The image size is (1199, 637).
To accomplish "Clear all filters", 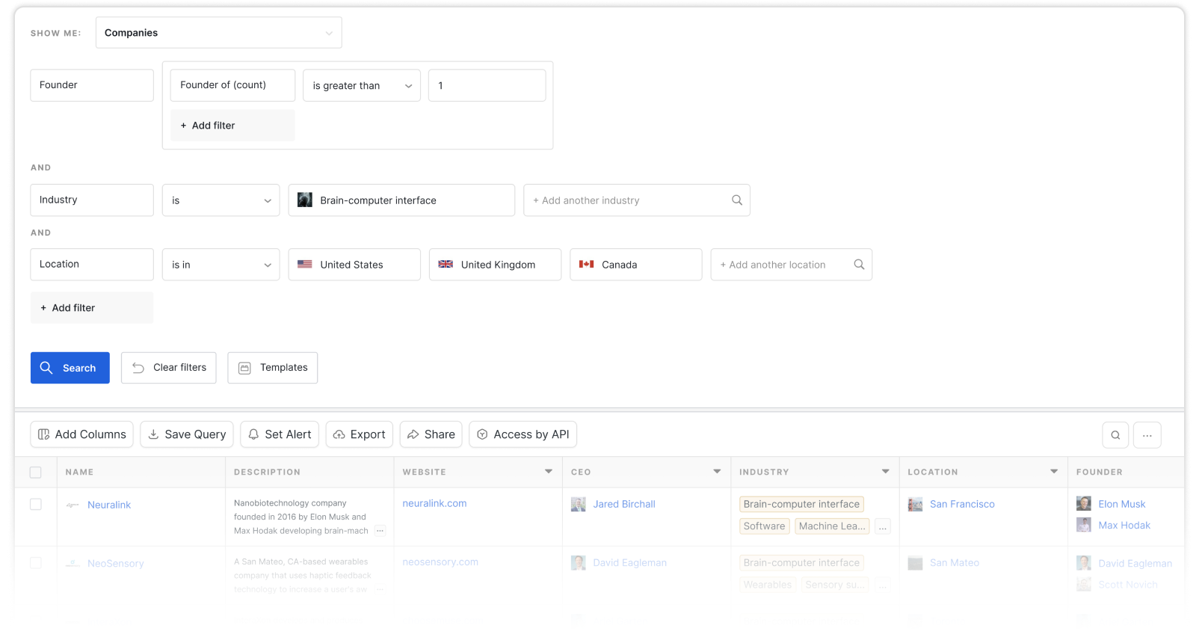I will tap(169, 368).
